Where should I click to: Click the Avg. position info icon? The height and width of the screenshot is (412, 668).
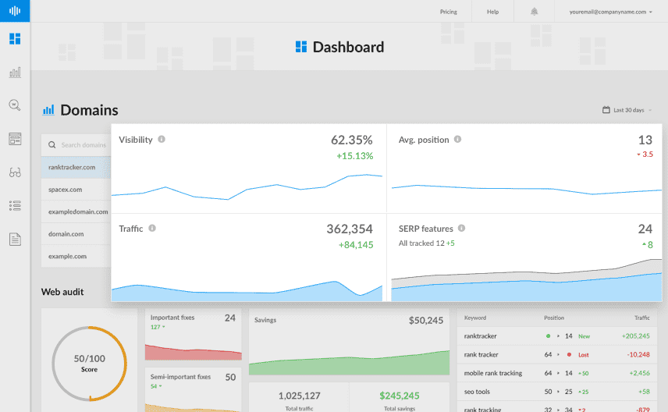[457, 140]
